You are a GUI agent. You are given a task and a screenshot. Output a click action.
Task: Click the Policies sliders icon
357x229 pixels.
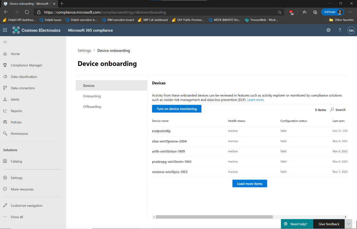click(x=5, y=122)
